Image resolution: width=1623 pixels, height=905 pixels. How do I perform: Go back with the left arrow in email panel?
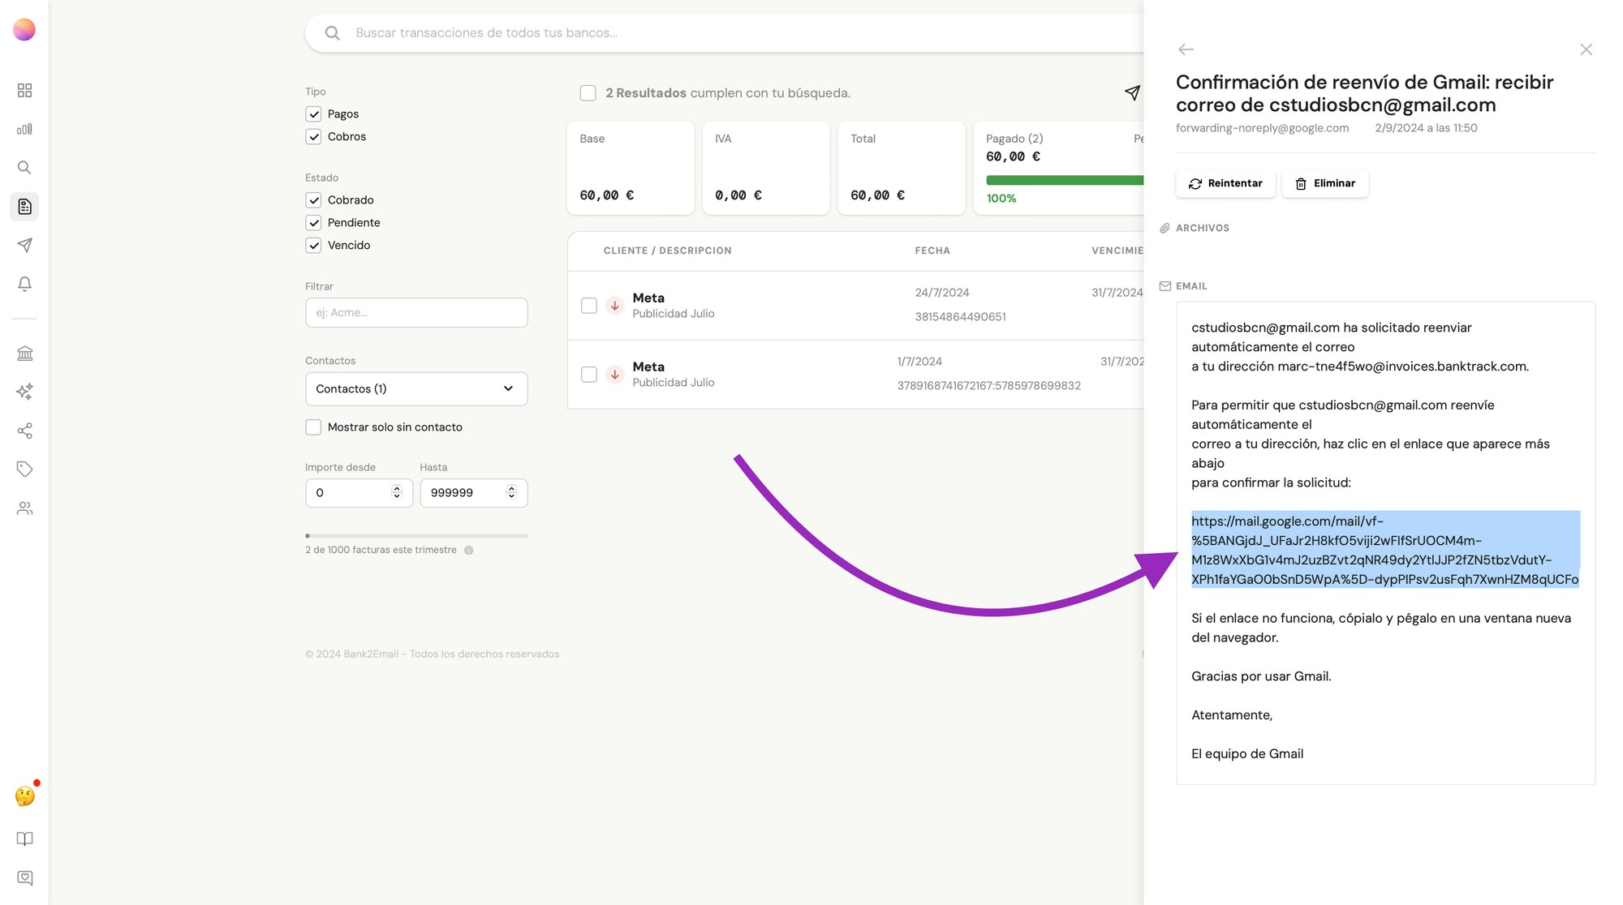(x=1186, y=49)
